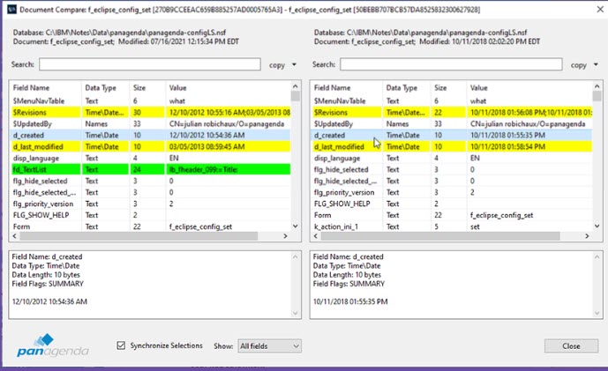Image resolution: width=608 pixels, height=371 pixels.
Task: Select $MenuNavTable row in left table
Action: 150,101
